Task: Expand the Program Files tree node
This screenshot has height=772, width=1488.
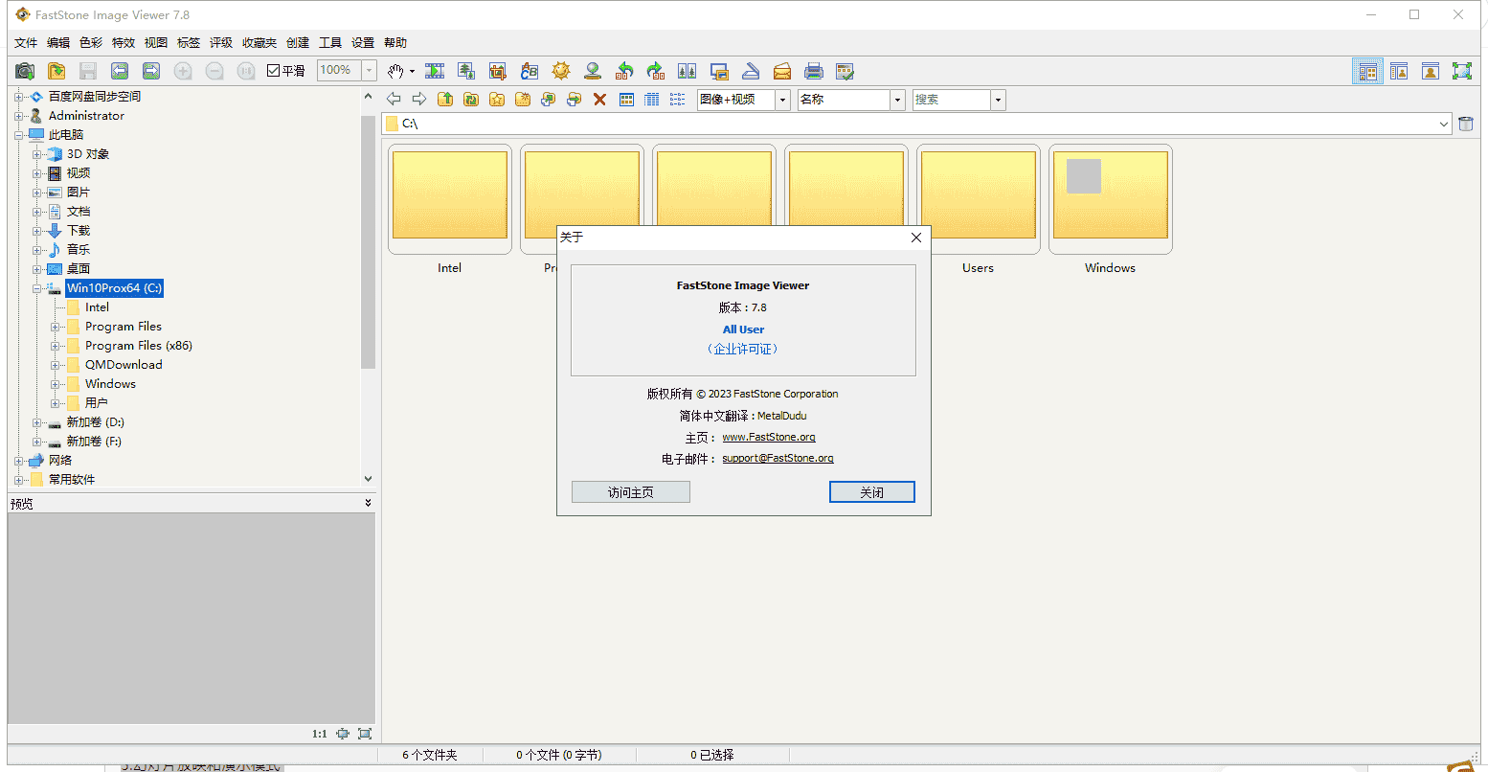Action: tap(56, 327)
